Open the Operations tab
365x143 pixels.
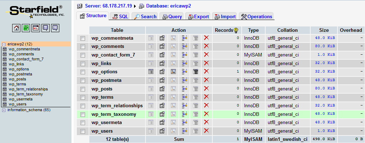click(257, 16)
